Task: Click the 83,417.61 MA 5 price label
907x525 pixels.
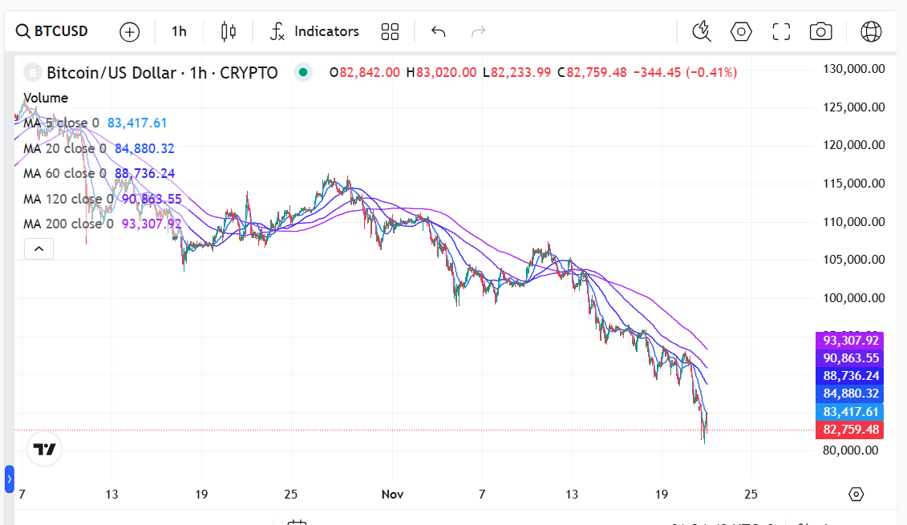Action: click(x=850, y=412)
